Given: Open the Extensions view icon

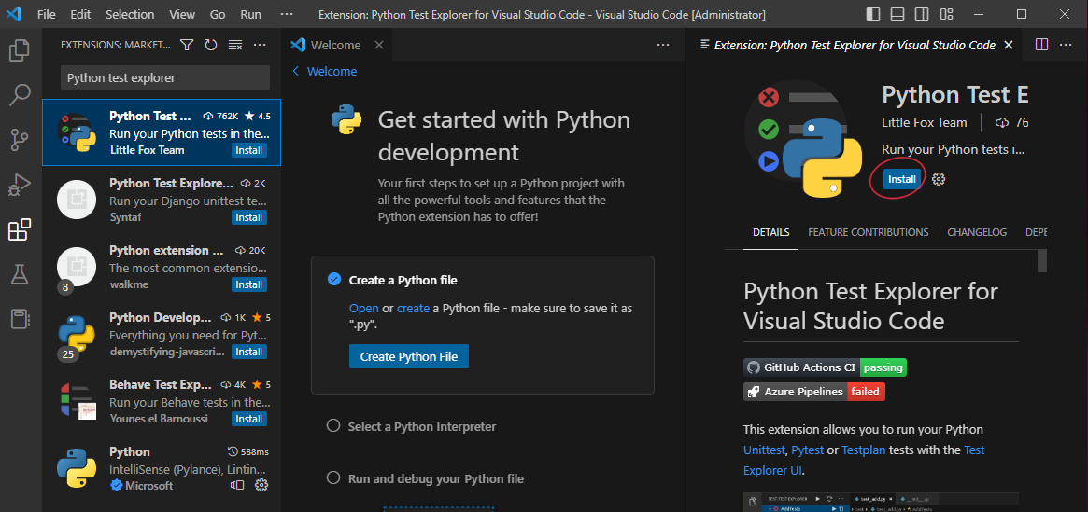Looking at the screenshot, I should [20, 230].
